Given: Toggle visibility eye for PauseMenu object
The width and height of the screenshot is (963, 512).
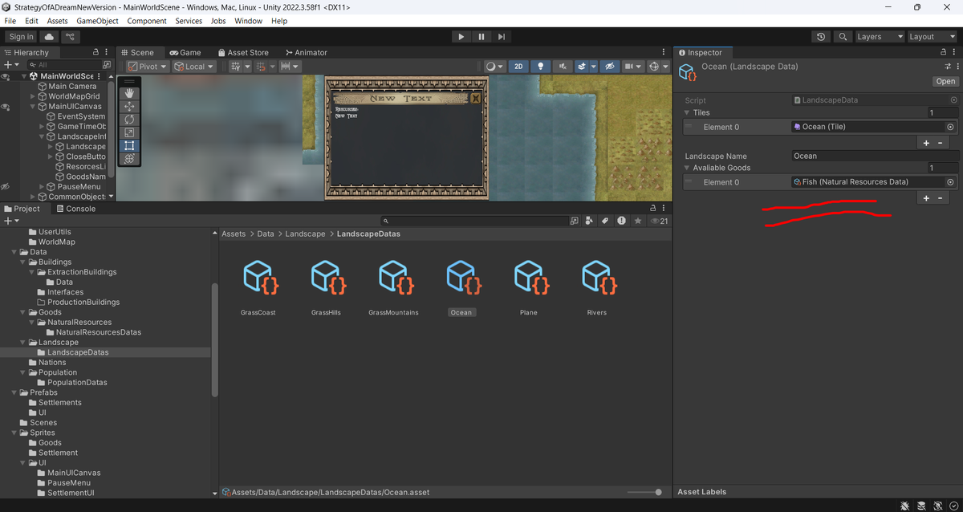Looking at the screenshot, I should tap(6, 186).
